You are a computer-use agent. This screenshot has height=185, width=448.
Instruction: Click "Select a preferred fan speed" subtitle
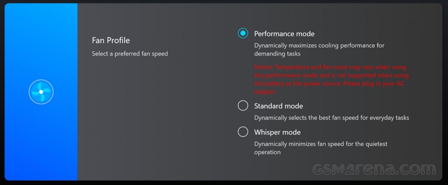pyautogui.click(x=130, y=54)
